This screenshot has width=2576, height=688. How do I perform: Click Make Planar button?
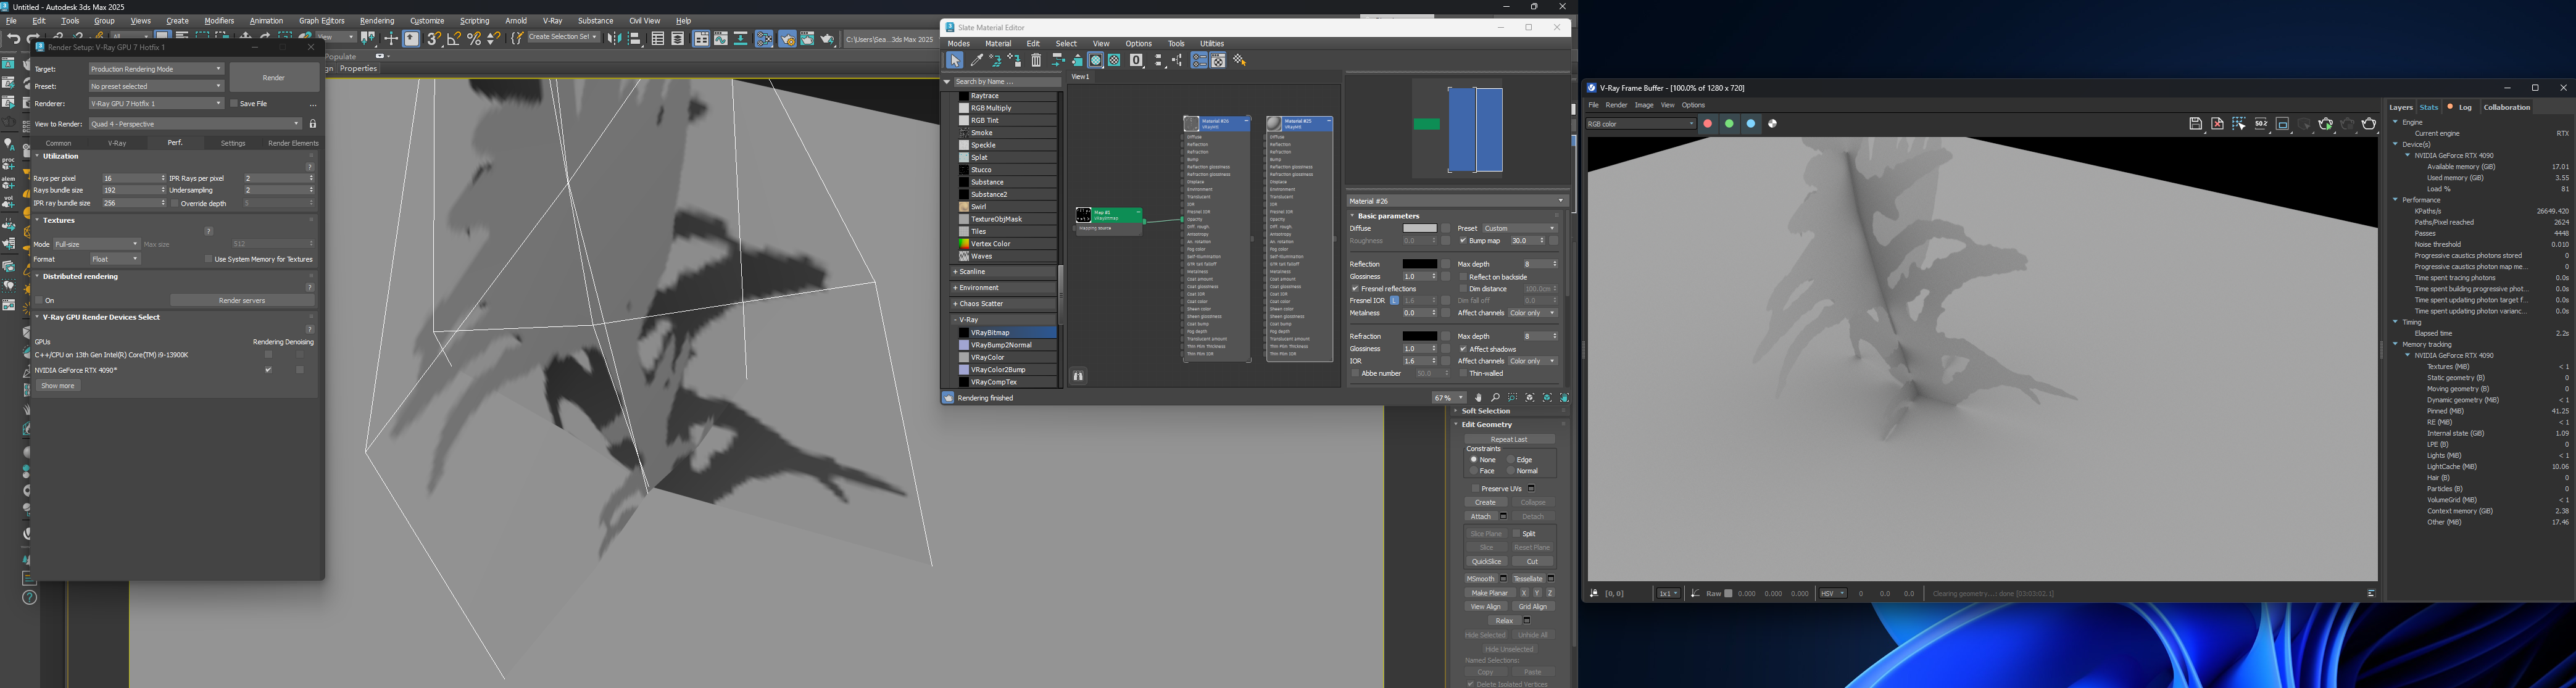pos(1490,593)
